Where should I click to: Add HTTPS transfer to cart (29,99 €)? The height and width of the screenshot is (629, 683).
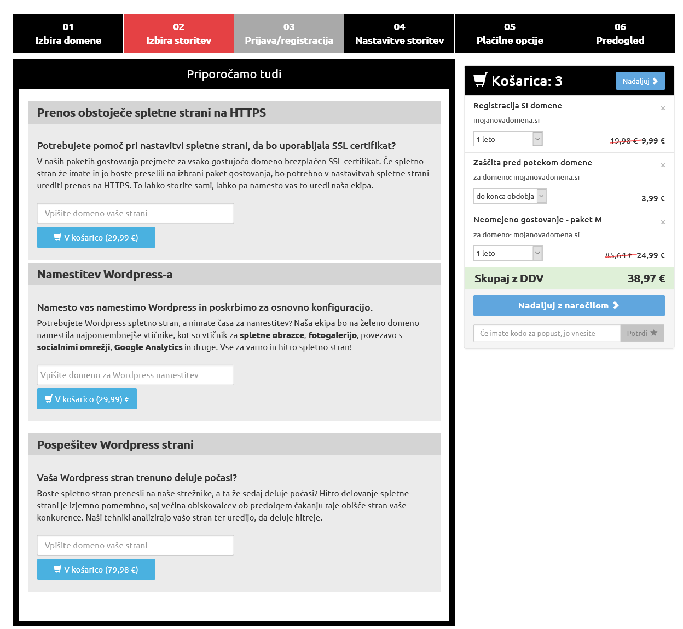click(x=96, y=238)
